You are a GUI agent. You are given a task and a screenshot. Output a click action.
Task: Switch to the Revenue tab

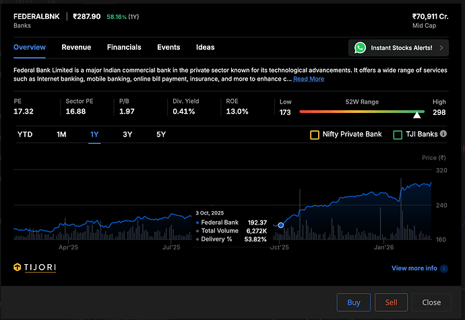click(76, 47)
